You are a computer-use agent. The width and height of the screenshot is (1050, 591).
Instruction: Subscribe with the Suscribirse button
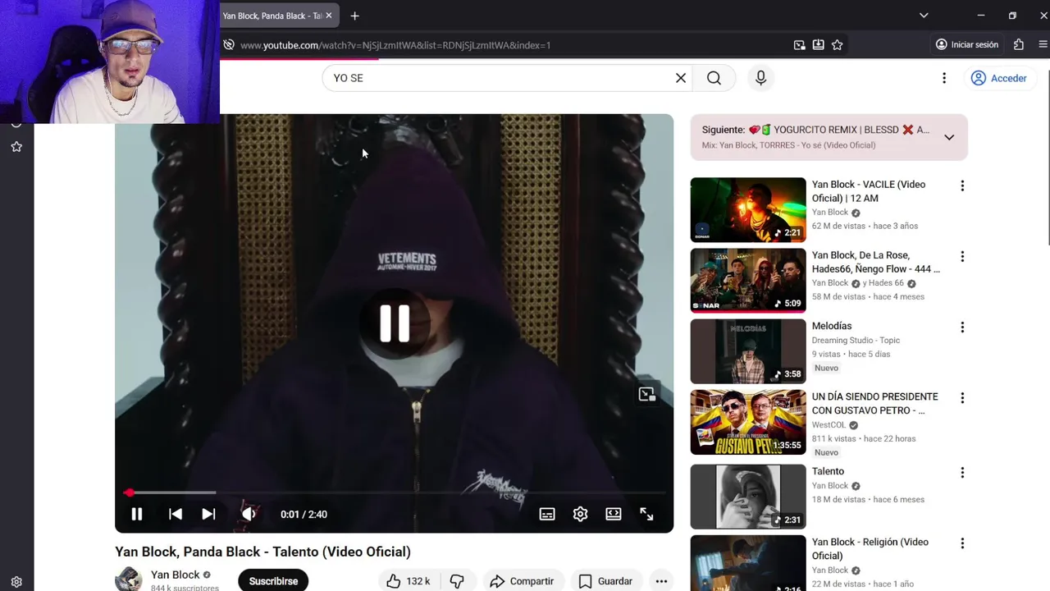pos(273,580)
